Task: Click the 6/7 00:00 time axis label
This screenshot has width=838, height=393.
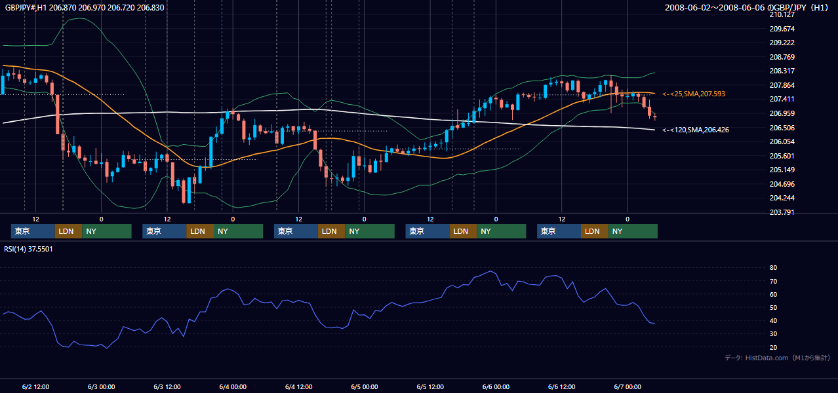Action: (x=627, y=386)
